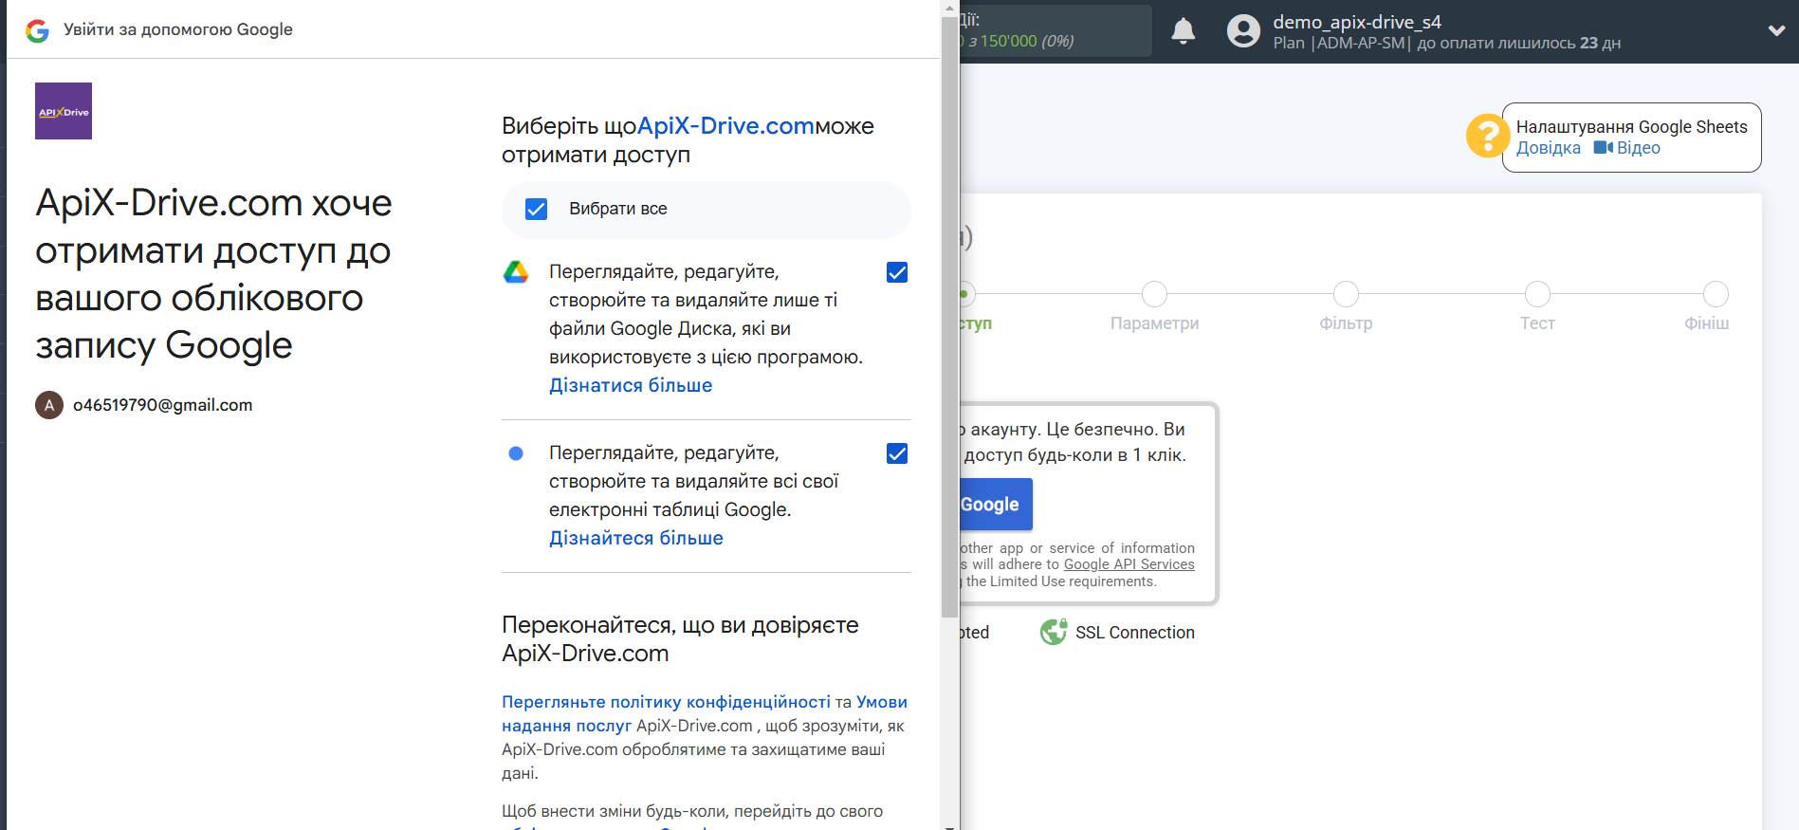Toggle the 'Вибрати все' checkbox
This screenshot has height=830, width=1799.
[x=536, y=209]
